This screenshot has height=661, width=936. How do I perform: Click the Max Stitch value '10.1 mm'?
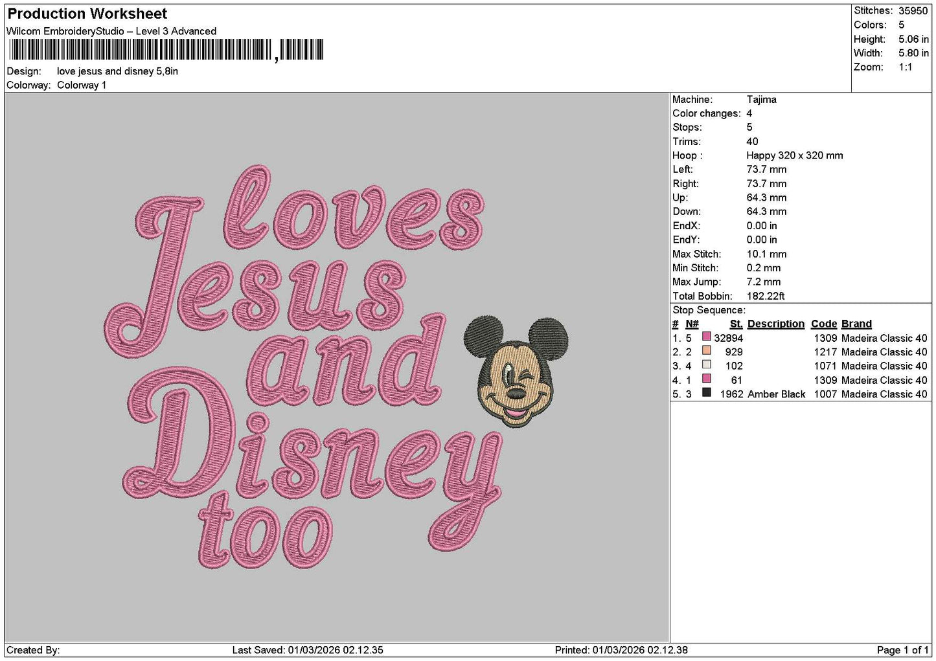(766, 254)
